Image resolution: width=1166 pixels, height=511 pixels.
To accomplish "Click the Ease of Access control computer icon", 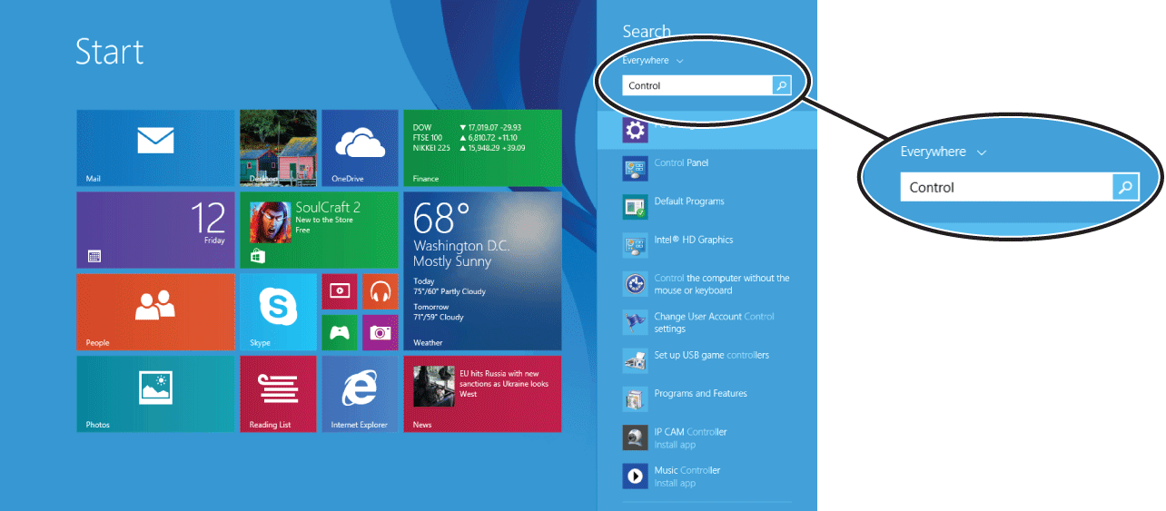I will [x=635, y=284].
